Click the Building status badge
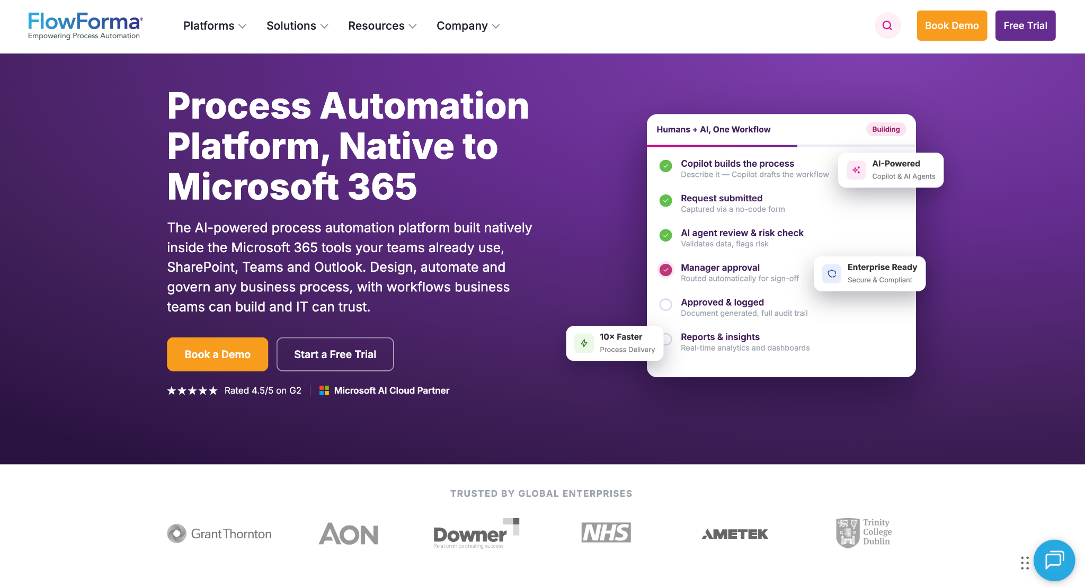This screenshot has width=1085, height=587. (886, 129)
